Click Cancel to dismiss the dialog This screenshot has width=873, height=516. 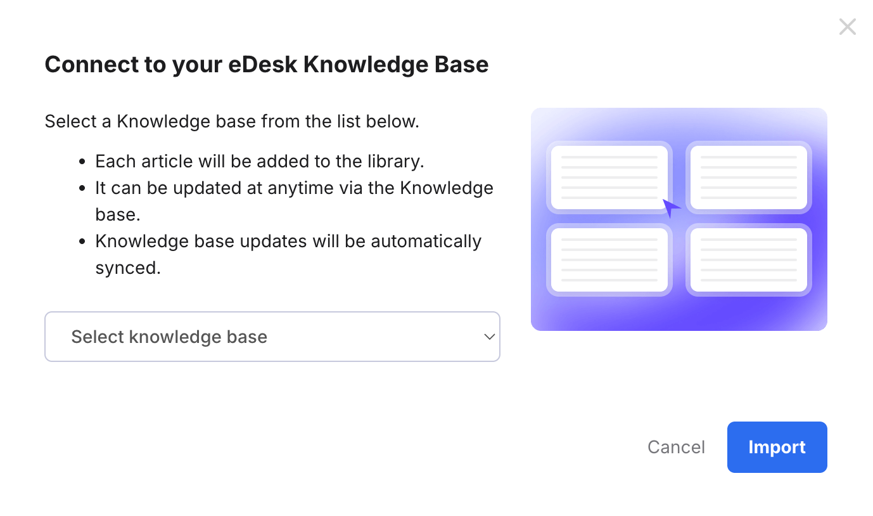[x=675, y=447]
